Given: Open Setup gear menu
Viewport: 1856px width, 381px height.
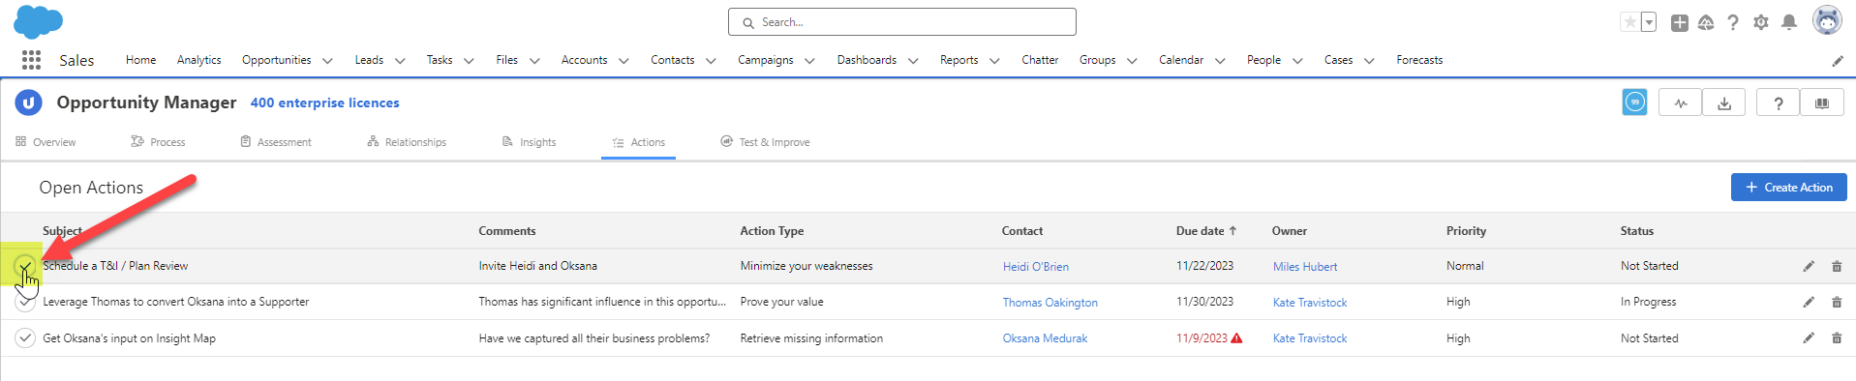Looking at the screenshot, I should 1761,22.
